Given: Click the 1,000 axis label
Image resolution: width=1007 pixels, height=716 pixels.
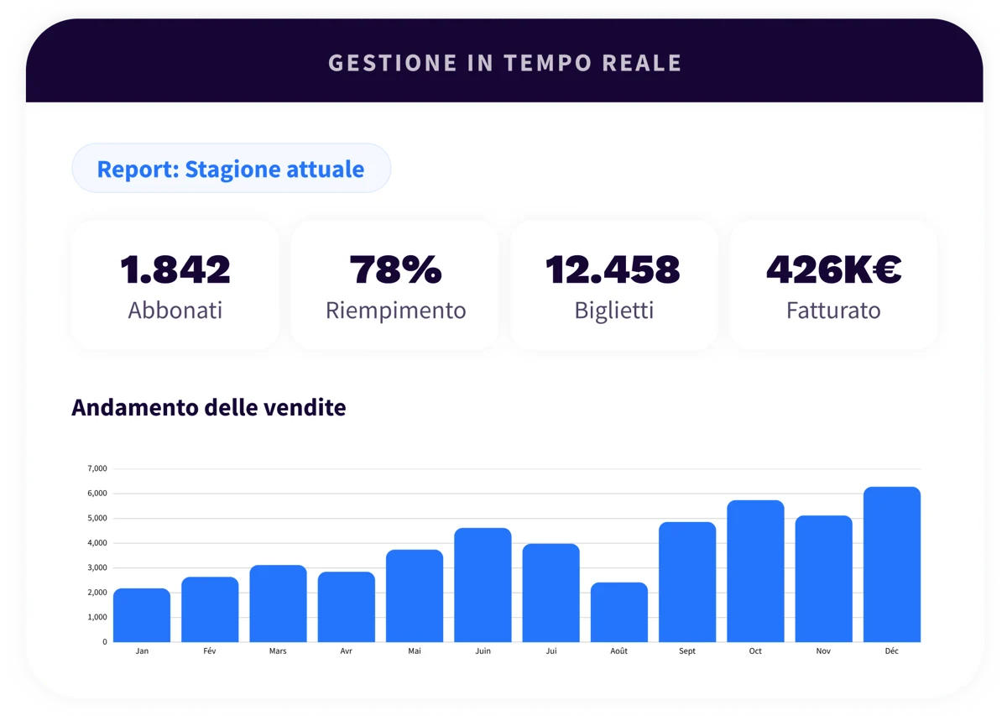Looking at the screenshot, I should coord(97,617).
